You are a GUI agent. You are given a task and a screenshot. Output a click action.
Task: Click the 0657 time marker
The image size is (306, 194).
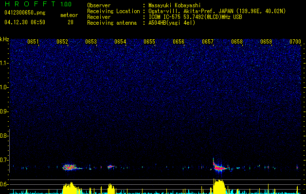tap(208, 42)
